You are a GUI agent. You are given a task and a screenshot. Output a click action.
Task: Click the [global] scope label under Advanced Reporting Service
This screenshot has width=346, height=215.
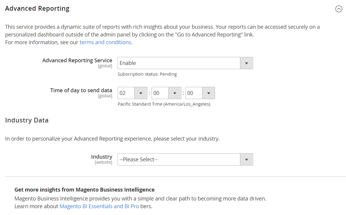point(105,66)
